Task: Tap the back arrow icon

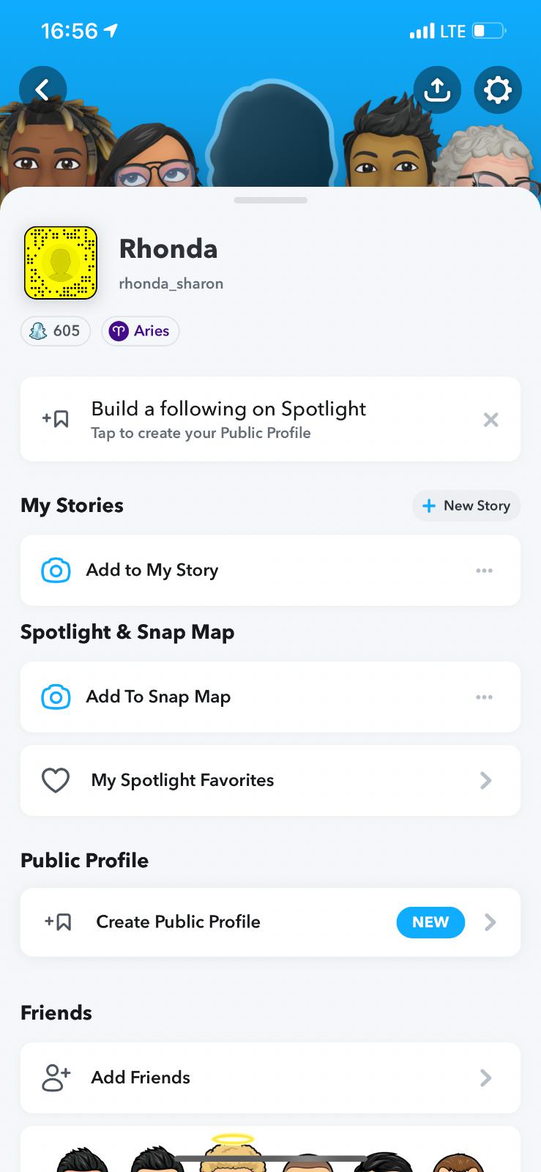Action: 42,90
